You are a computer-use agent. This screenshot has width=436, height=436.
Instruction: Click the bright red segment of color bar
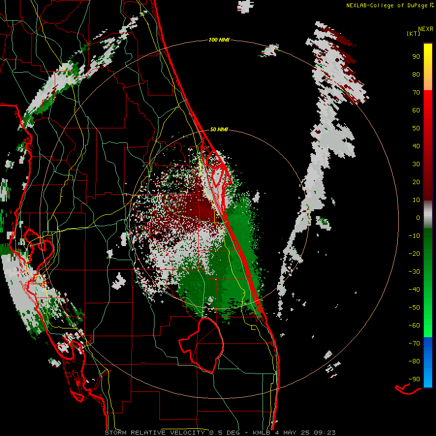(428, 144)
